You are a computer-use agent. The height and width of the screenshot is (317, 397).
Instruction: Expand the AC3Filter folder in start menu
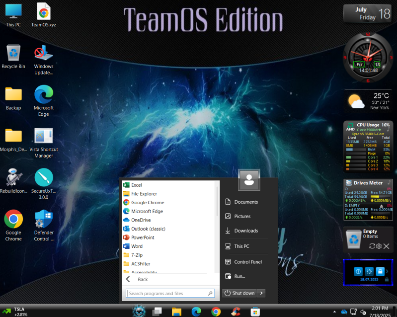pos(168,263)
